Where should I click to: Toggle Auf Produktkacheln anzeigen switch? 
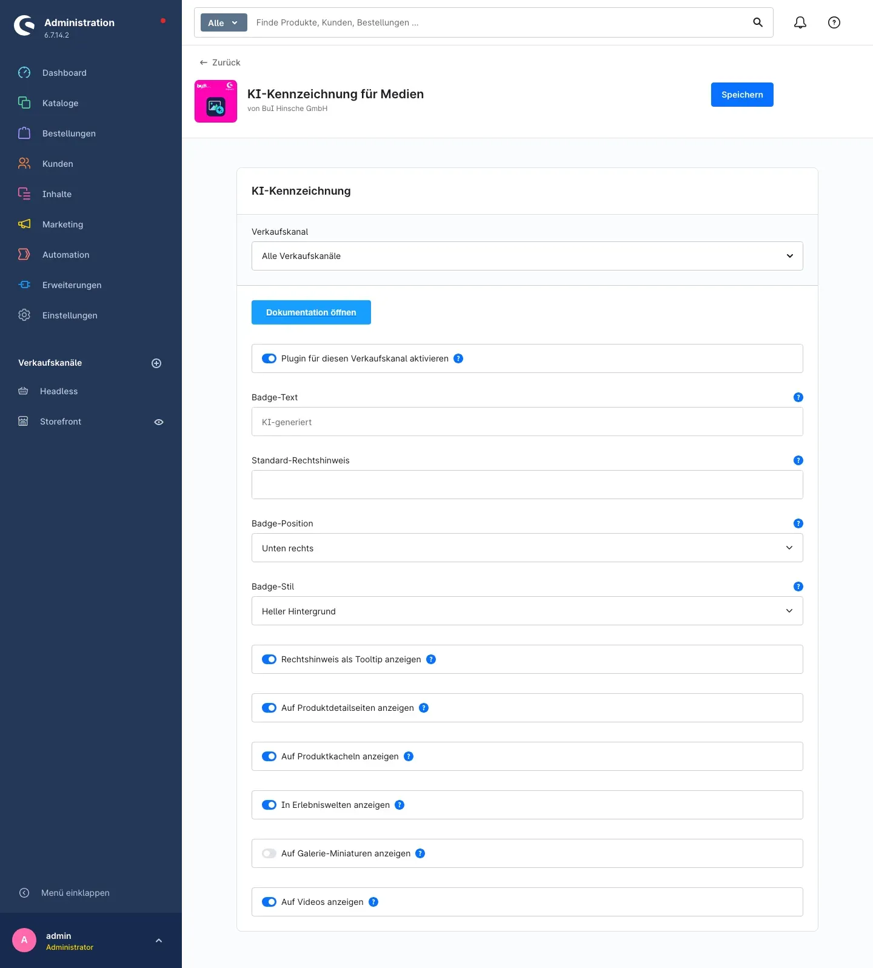click(269, 756)
